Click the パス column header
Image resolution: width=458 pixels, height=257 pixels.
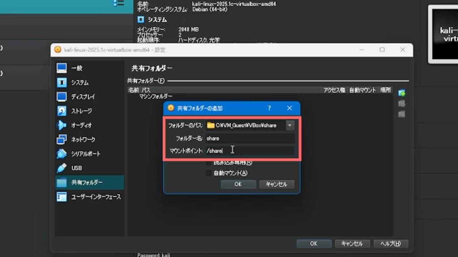(146, 90)
